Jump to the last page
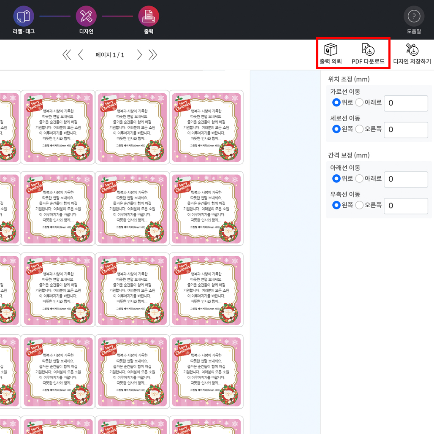This screenshot has height=434, width=434. pyautogui.click(x=153, y=55)
